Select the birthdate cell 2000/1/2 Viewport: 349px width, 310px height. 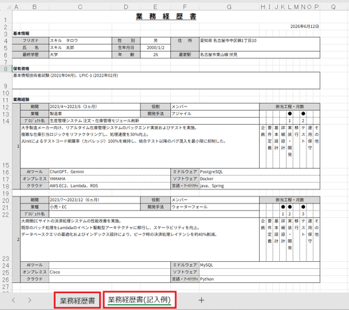156,47
